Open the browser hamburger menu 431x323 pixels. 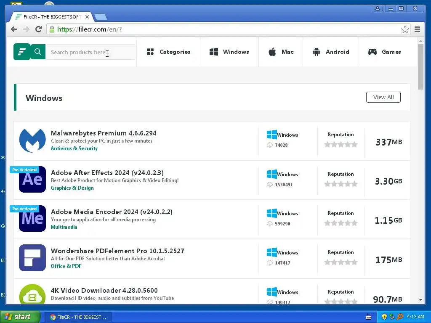coord(417,29)
